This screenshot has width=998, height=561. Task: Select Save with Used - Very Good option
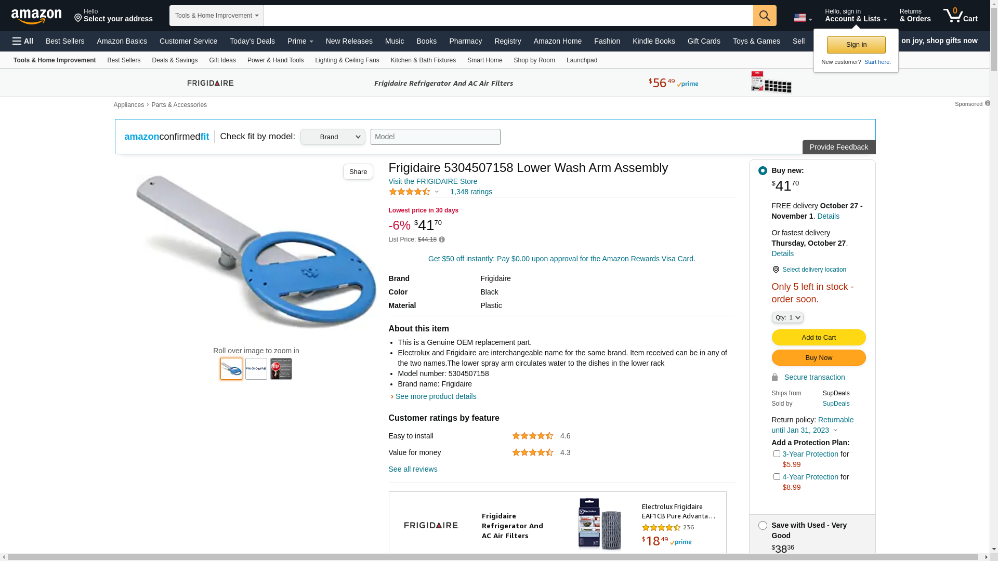click(763, 526)
